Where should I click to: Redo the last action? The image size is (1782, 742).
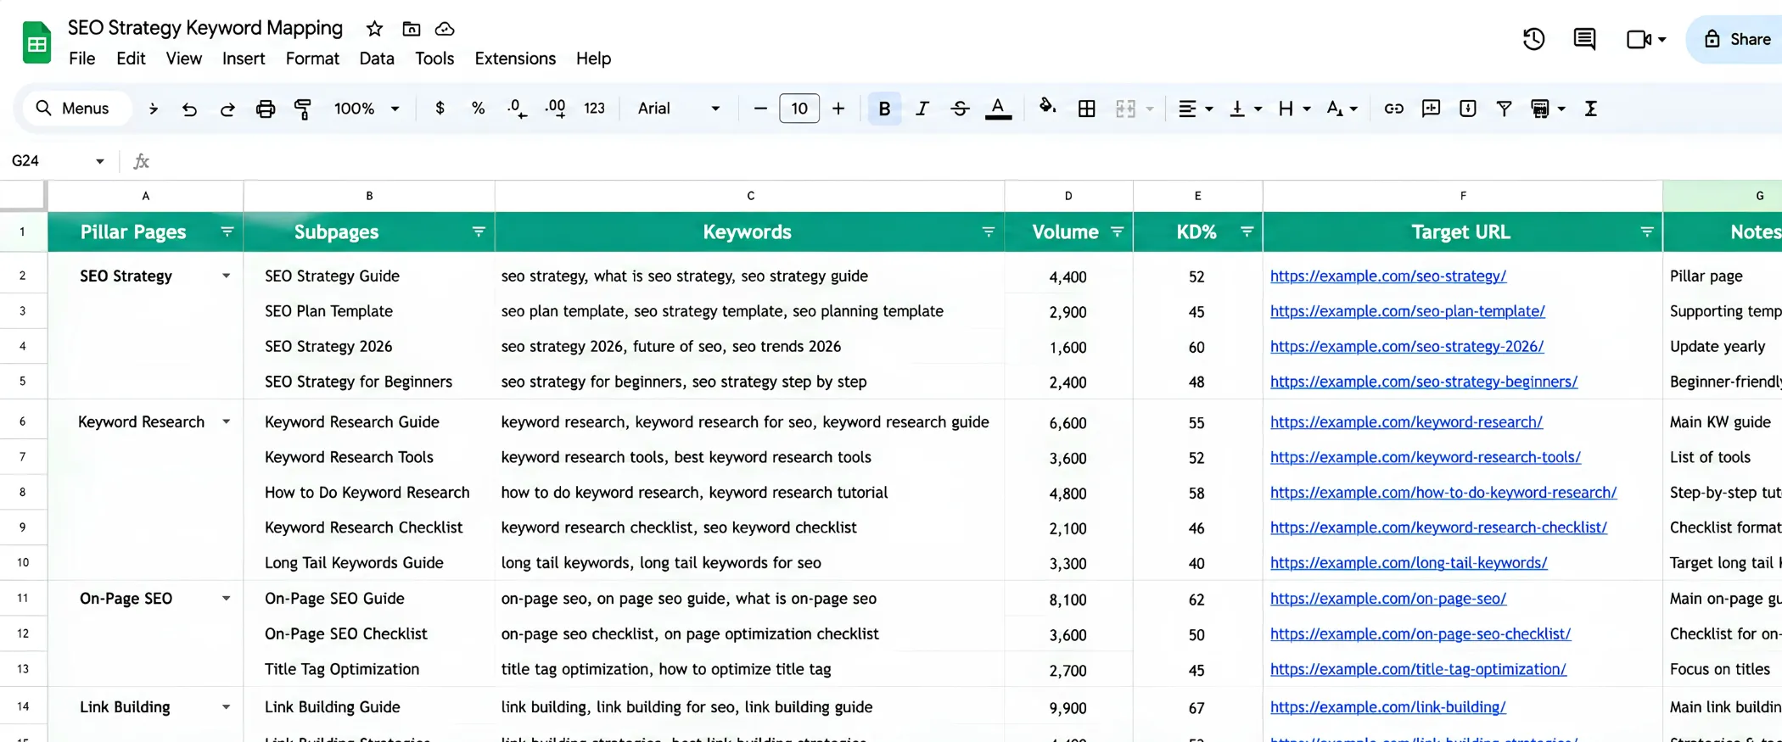coord(227,109)
